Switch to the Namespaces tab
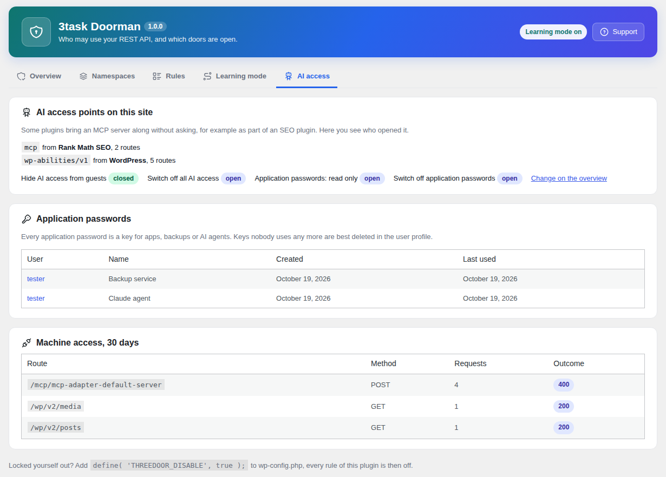 click(x=107, y=76)
